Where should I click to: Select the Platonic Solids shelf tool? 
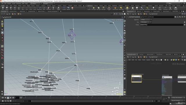click(x=58, y=8)
